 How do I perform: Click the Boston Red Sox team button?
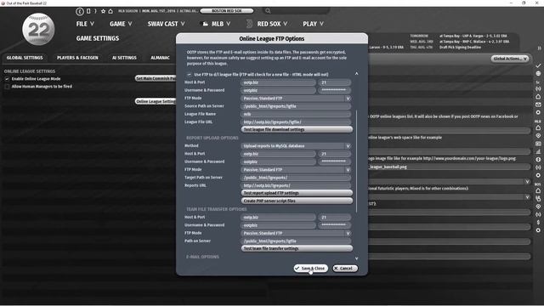[227, 11]
